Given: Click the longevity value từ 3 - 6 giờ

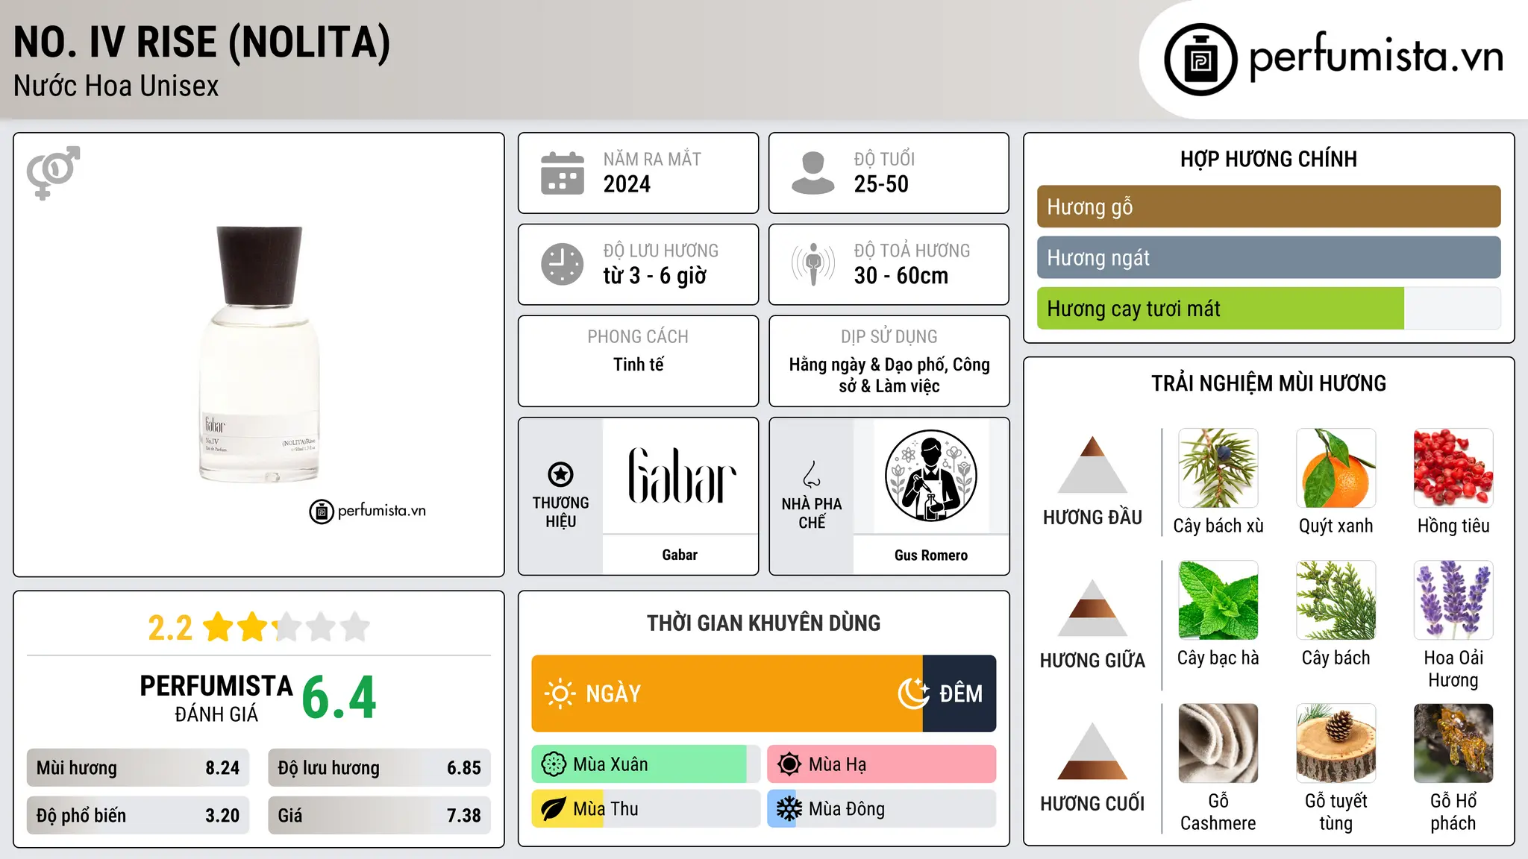Looking at the screenshot, I should pos(655,276).
